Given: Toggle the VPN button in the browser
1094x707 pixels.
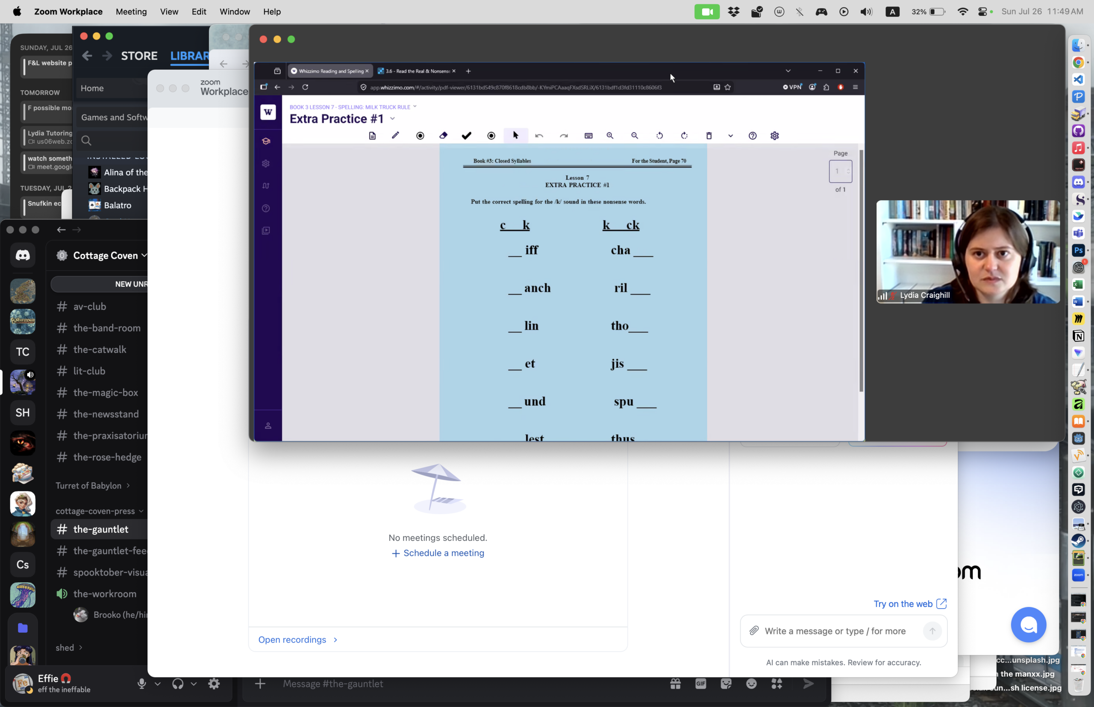Looking at the screenshot, I should coord(792,87).
